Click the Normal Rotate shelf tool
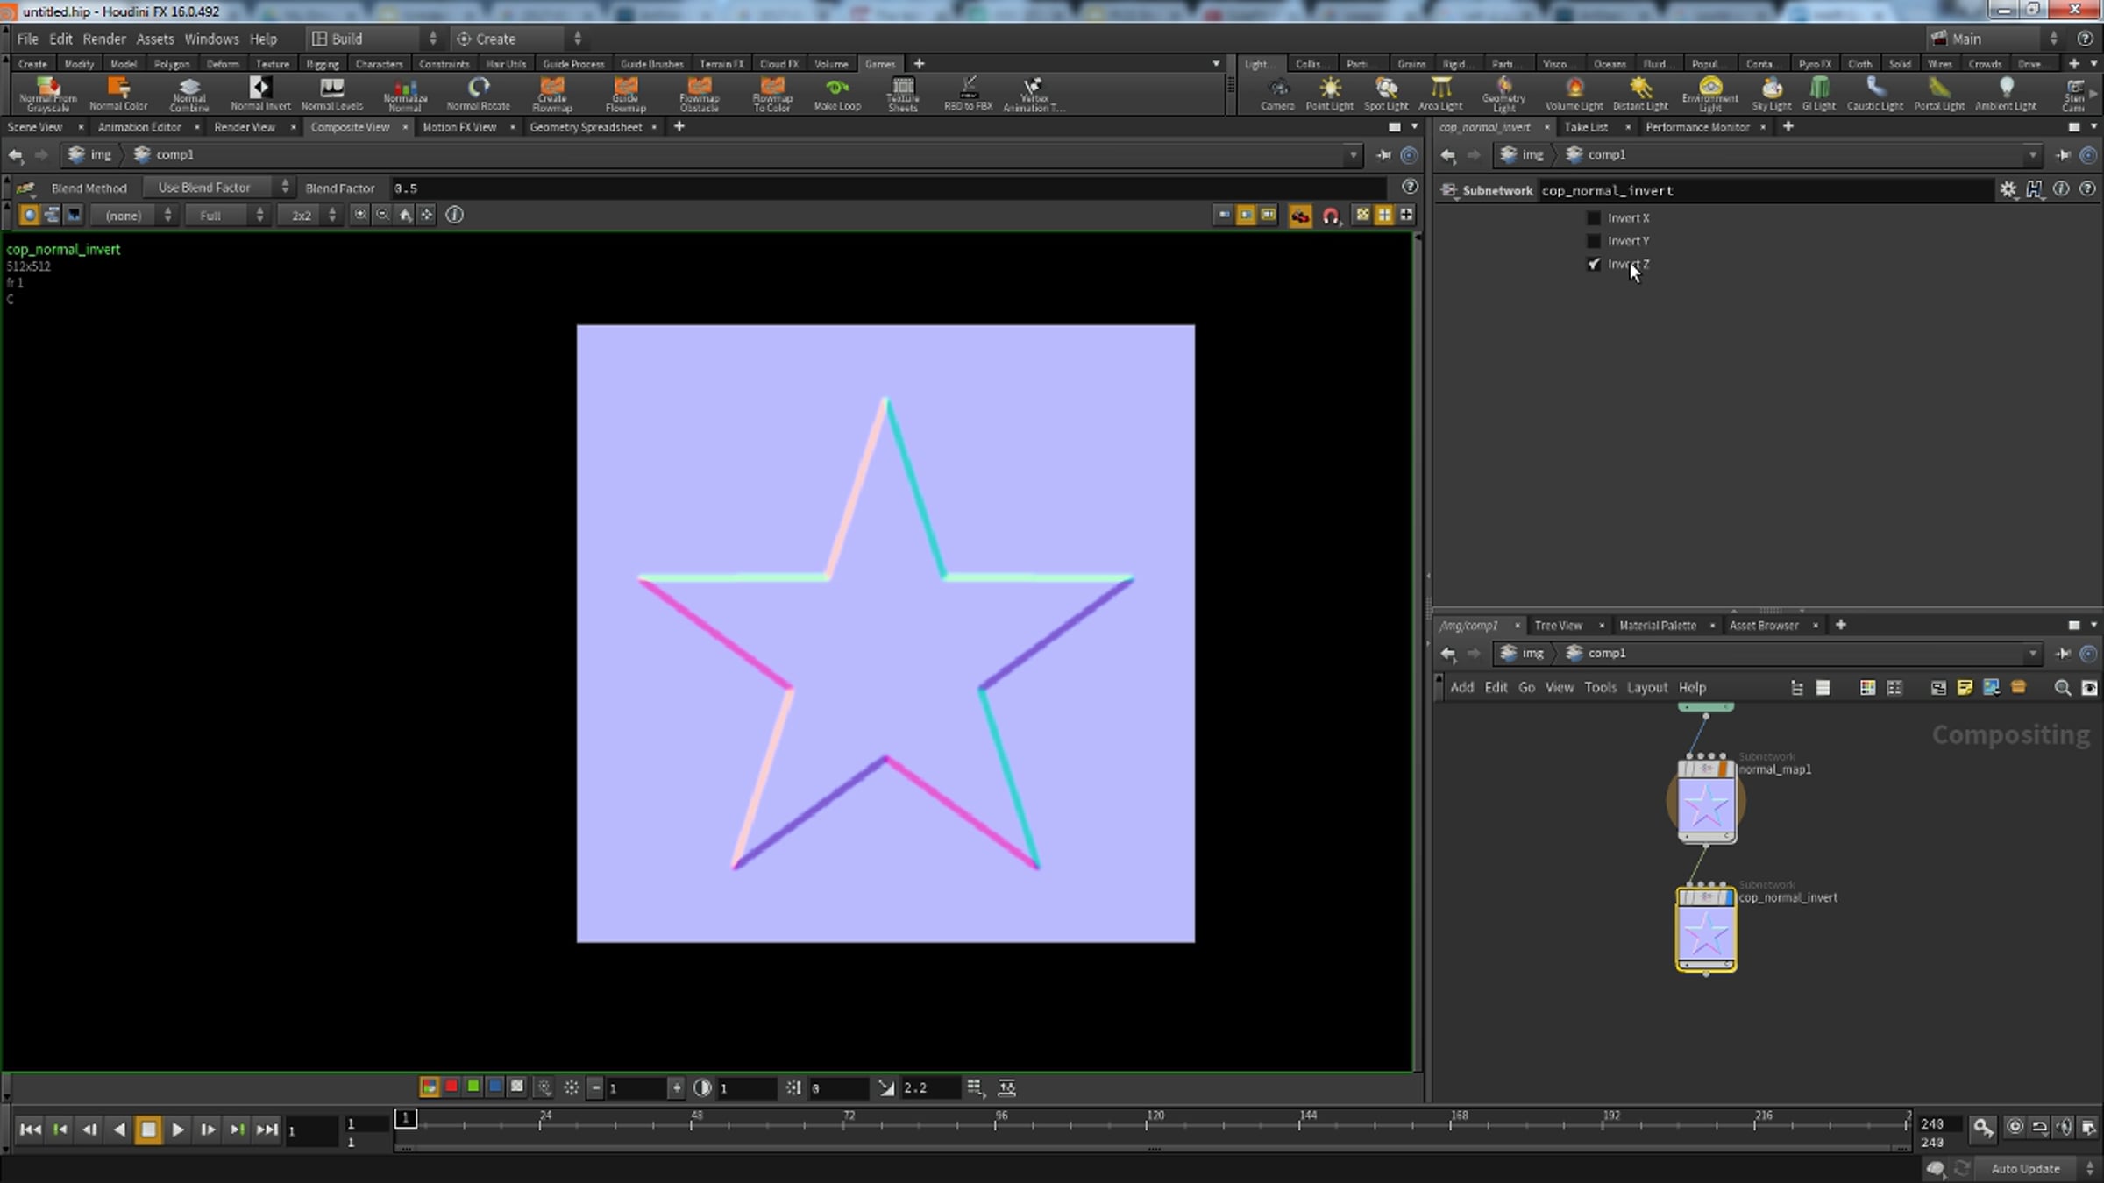The image size is (2104, 1183). (478, 93)
